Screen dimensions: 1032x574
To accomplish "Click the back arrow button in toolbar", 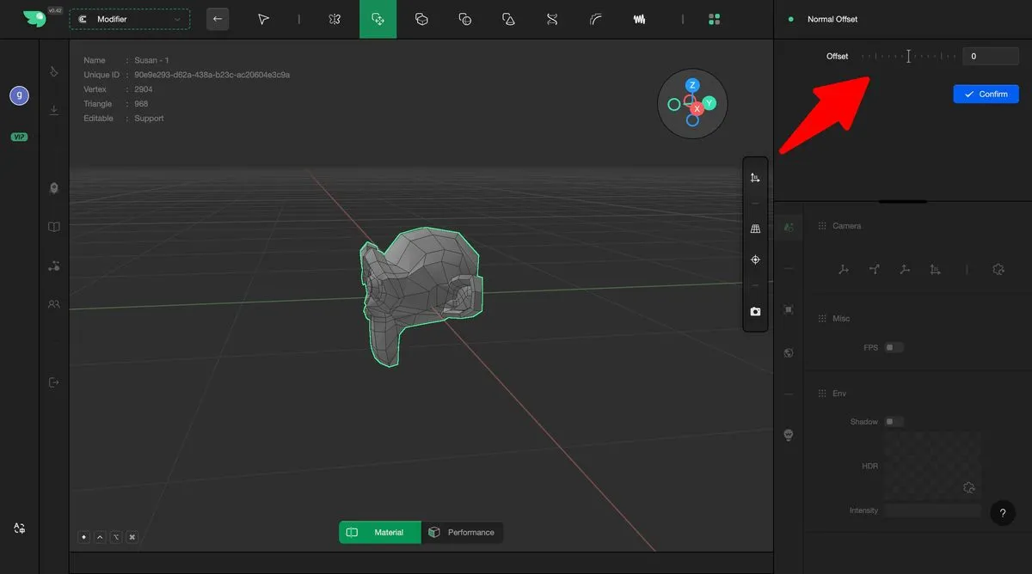I will pos(218,19).
